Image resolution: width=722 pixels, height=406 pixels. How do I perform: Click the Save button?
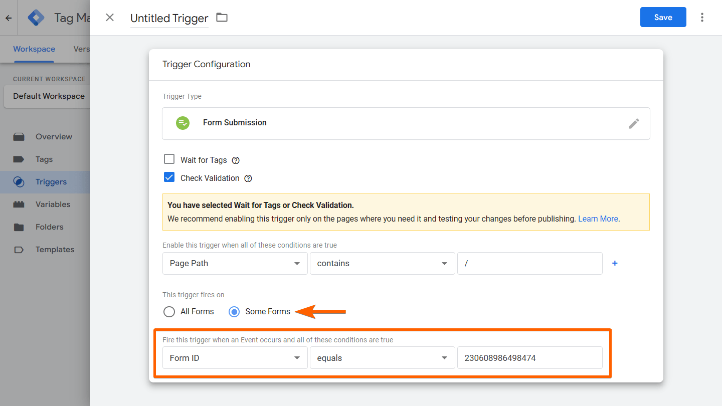click(663, 18)
